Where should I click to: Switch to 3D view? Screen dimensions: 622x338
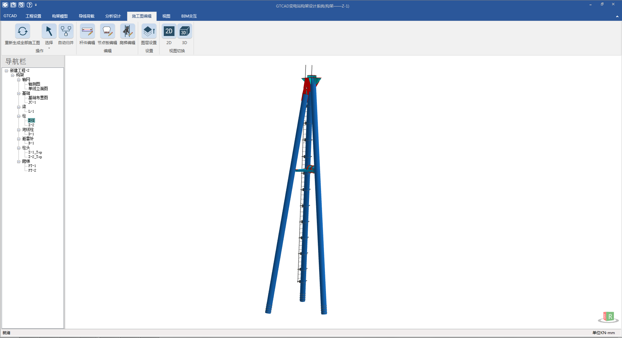pos(185,31)
